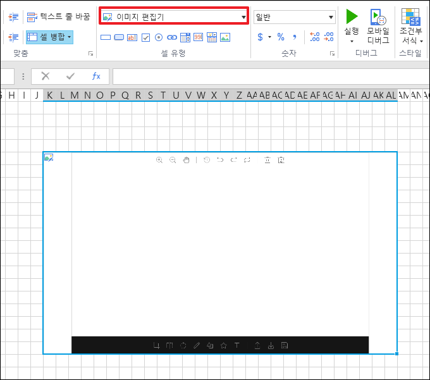Viewport: 430px width, 380px height.
Task: Activate the hand pan tool
Action: [x=186, y=160]
